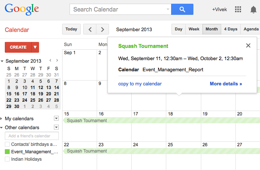
Task: Toggle the Event_Management calendar checkbox
Action: [7, 152]
